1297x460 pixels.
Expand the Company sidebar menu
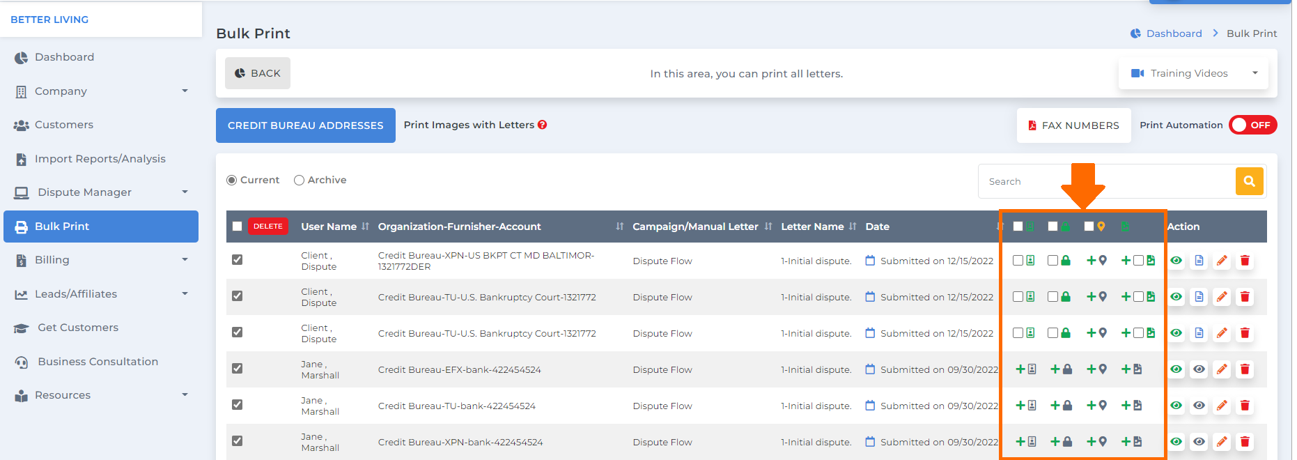[101, 91]
